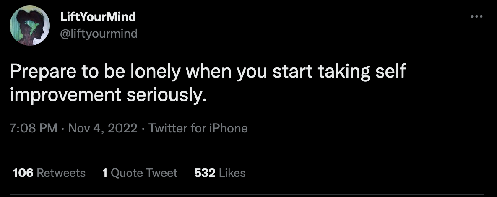Open the Twitter for iPhone source link

(x=198, y=128)
